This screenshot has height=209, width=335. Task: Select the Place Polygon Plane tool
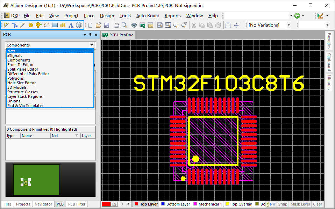pos(63,25)
